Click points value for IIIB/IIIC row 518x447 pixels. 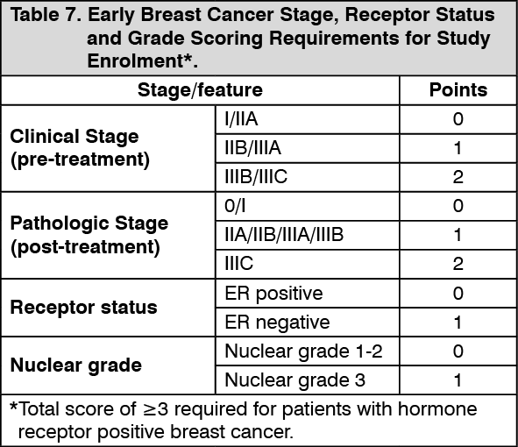pos(458,177)
